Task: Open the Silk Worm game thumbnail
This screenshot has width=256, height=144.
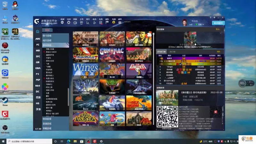Action: [x=139, y=103]
